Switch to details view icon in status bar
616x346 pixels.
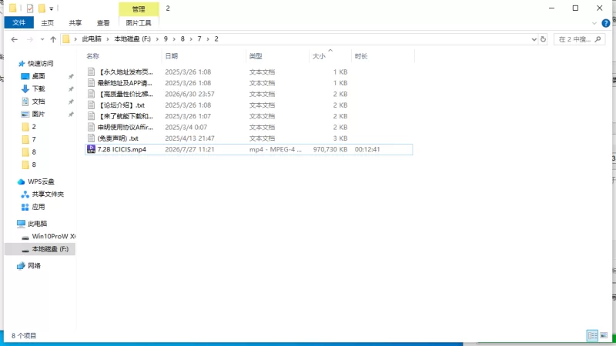(592, 335)
